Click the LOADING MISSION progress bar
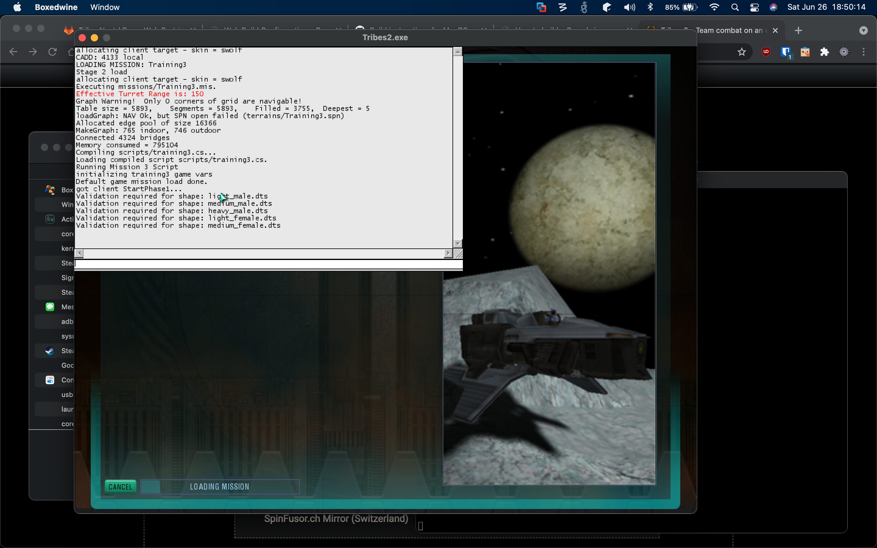 pos(220,487)
